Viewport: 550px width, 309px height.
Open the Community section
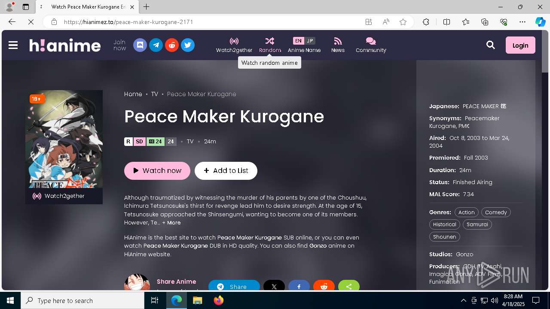(371, 45)
